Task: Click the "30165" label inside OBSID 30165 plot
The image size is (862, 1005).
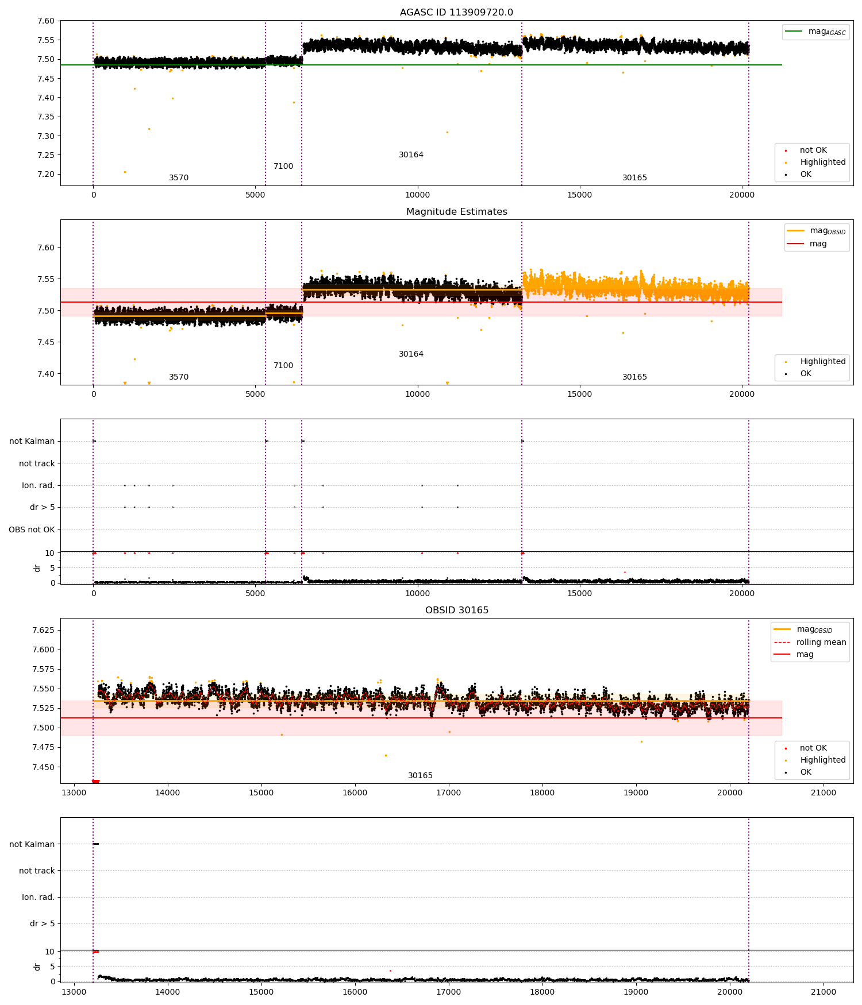Action: (x=421, y=776)
